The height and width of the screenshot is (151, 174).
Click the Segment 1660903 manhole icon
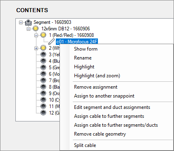tap(28, 22)
